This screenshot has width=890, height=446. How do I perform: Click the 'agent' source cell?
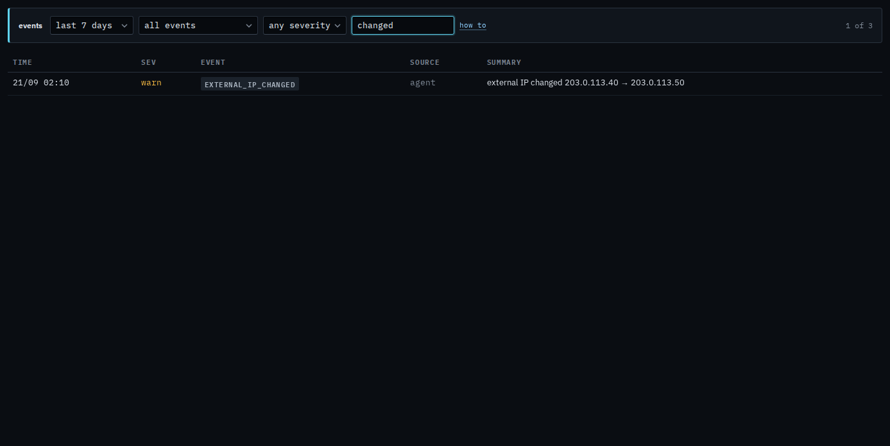(x=423, y=83)
